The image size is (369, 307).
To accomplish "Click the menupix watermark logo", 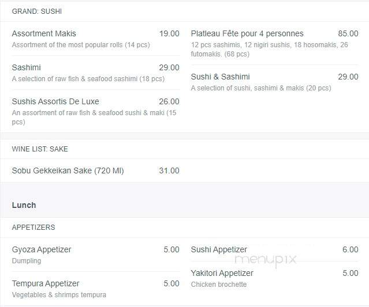I will (266, 260).
